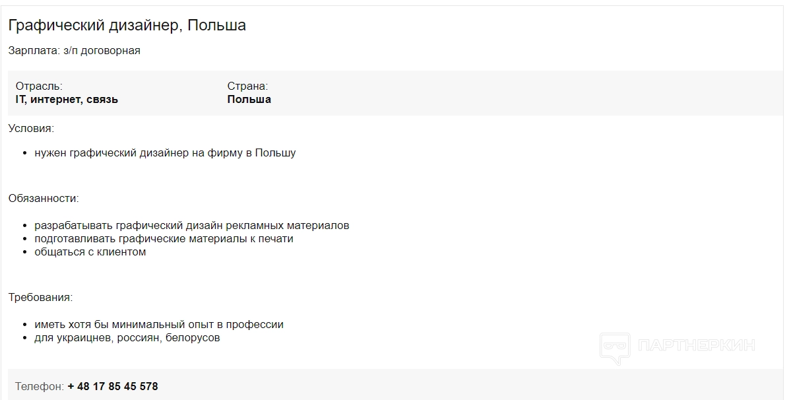The image size is (789, 400).
Task: Click the Отрасль field label
Action: (39, 86)
